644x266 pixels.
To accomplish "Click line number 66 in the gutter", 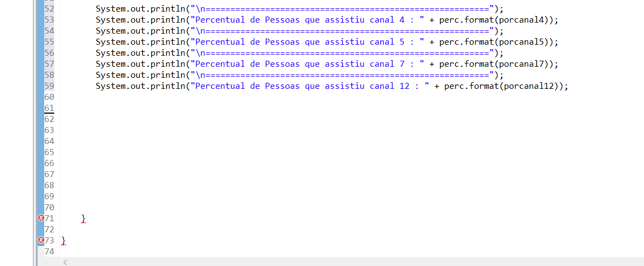I will pos(49,163).
